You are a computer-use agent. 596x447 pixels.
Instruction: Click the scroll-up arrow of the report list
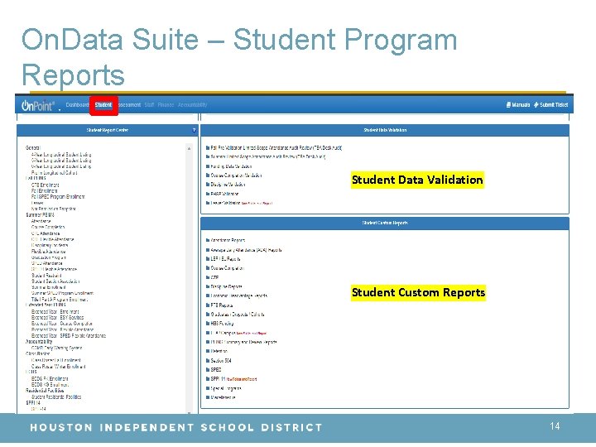coord(190,148)
